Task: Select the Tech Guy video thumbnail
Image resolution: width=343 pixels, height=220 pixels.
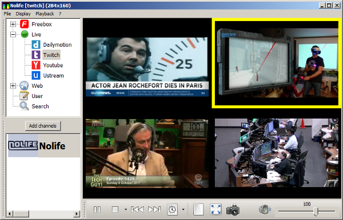Action: (147, 153)
